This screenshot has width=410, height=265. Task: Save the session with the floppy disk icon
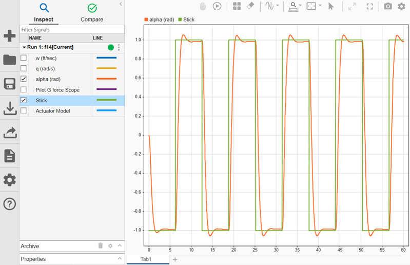[x=9, y=84]
